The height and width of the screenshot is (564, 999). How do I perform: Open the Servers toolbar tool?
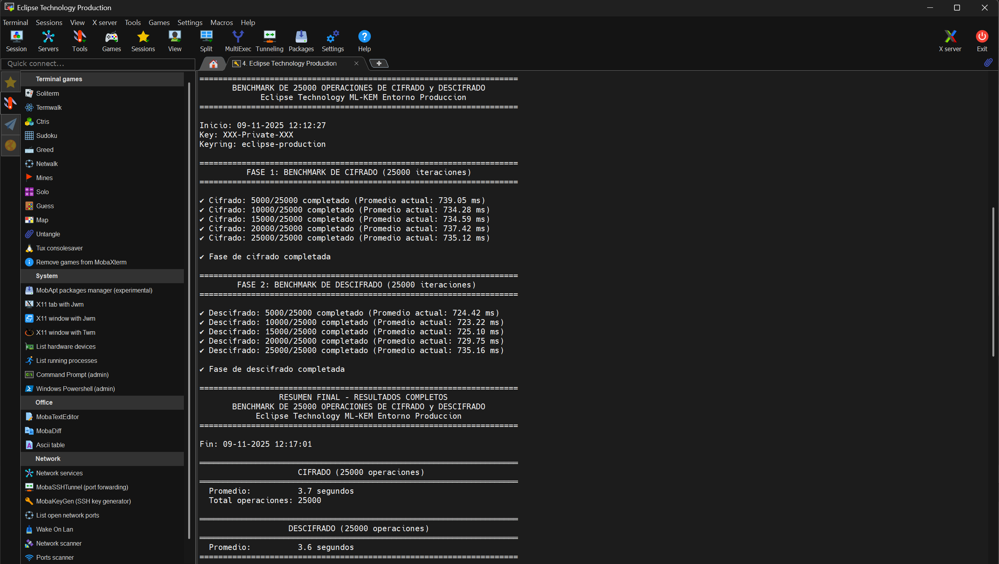tap(48, 40)
